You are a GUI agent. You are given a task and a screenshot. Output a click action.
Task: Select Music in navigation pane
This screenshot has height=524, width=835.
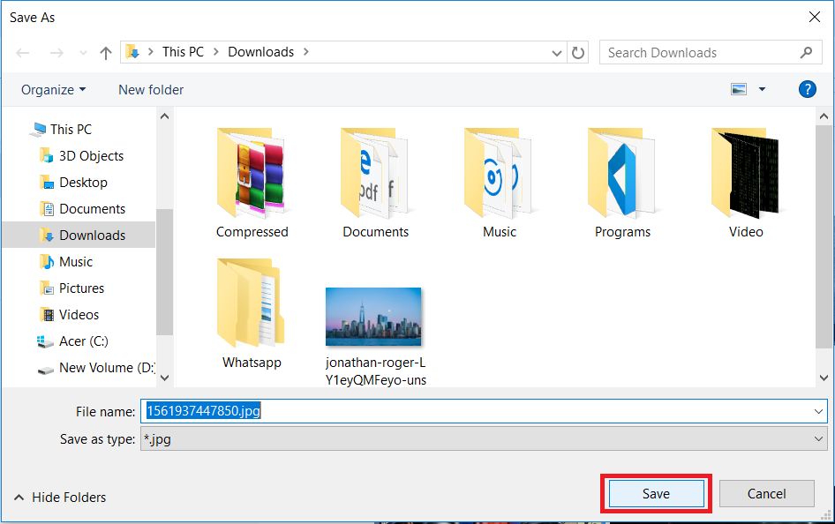tap(76, 262)
